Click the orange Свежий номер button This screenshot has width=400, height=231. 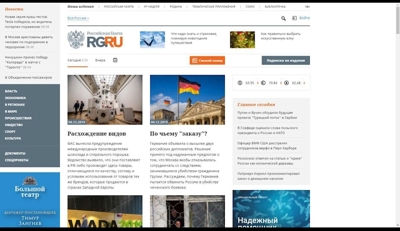pos(207,60)
